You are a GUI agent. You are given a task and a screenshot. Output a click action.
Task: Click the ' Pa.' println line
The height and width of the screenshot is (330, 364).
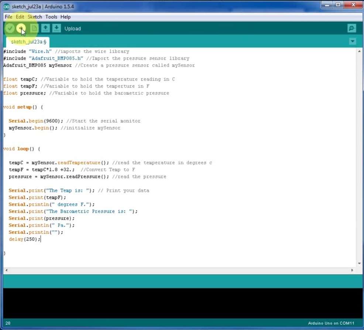(x=42, y=225)
